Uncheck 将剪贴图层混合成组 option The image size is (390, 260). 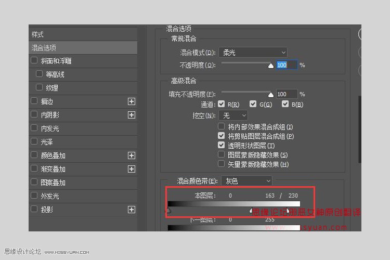[221, 136]
